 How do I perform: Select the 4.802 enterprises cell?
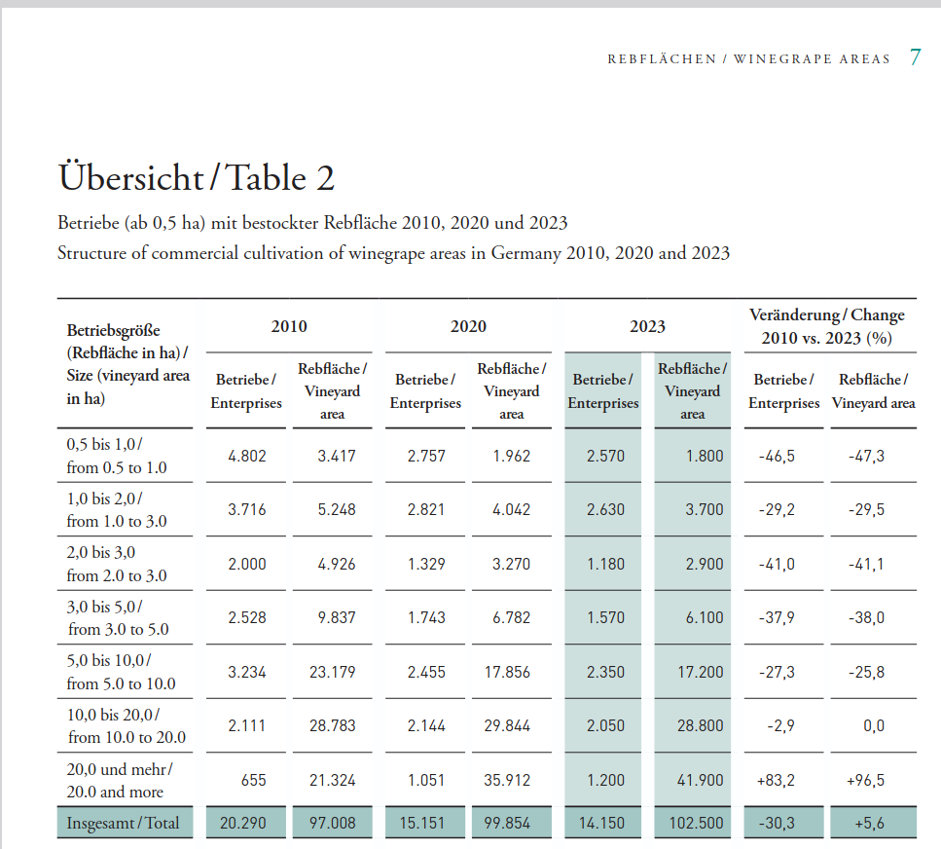tap(246, 456)
